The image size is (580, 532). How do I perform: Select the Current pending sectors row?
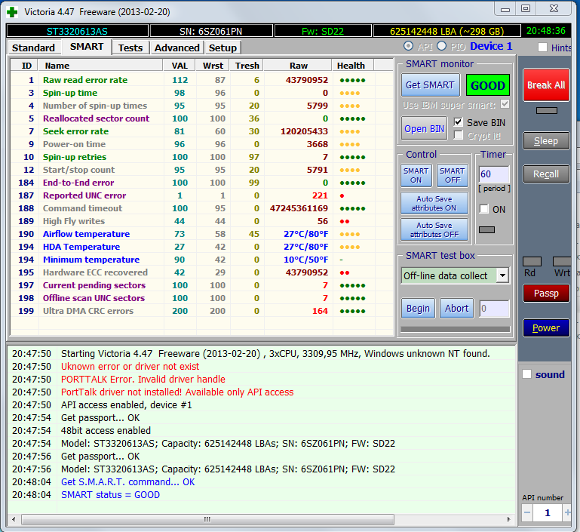tap(201, 285)
